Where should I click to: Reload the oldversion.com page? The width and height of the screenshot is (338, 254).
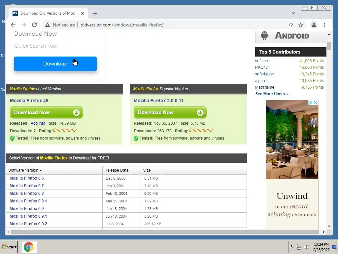(x=34, y=25)
